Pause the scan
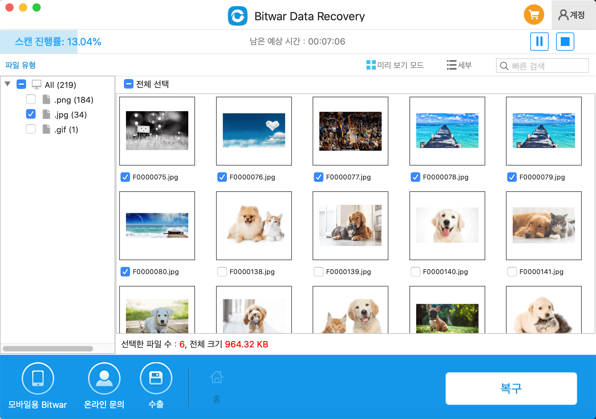596x419 pixels. 539,42
